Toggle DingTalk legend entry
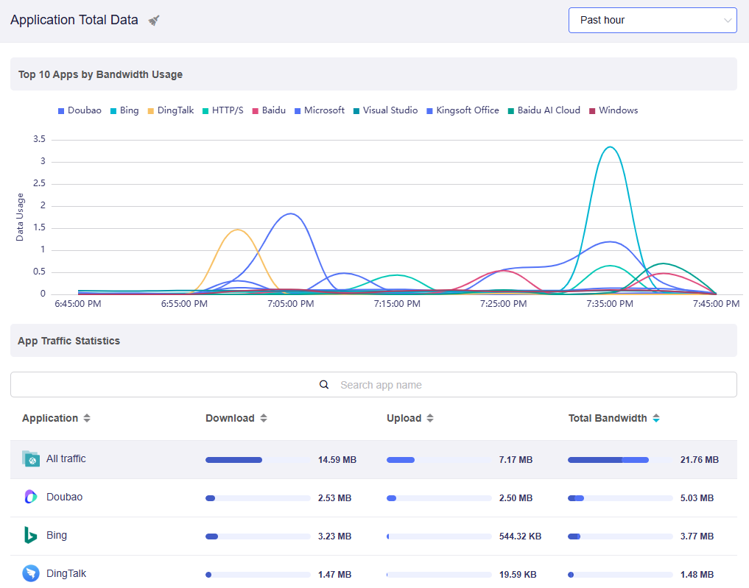Viewport: 749px width, 588px height. (171, 110)
